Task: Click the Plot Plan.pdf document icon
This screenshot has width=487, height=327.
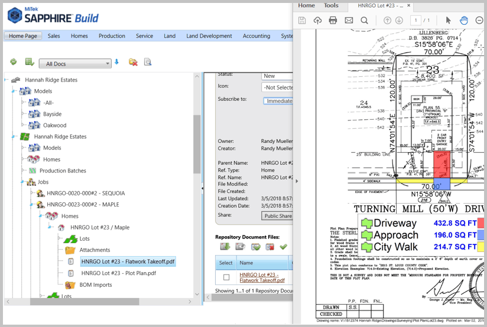Action: point(71,273)
